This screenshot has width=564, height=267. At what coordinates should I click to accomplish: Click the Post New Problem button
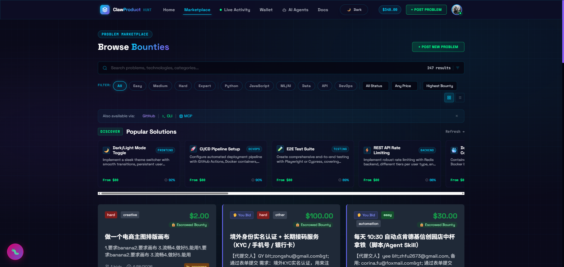(438, 47)
